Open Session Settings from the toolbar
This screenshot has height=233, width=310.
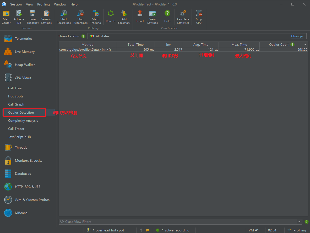(46, 17)
